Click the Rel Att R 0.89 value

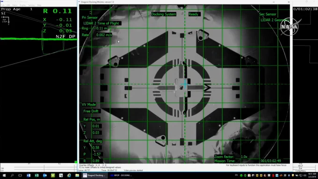[x=96, y=161]
